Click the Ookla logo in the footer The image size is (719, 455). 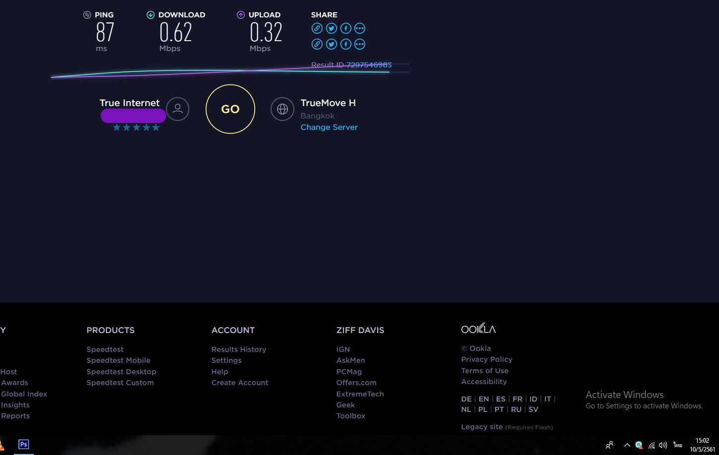478,329
